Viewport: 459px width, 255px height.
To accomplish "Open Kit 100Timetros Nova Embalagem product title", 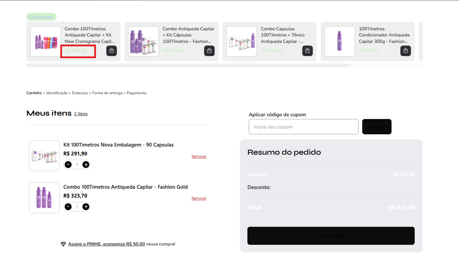I will click(119, 145).
